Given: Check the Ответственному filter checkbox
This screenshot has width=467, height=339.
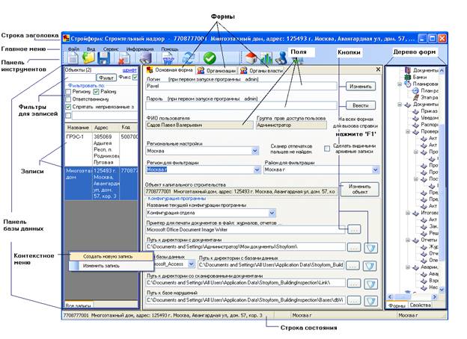Looking at the screenshot, I should pyautogui.click(x=69, y=99).
